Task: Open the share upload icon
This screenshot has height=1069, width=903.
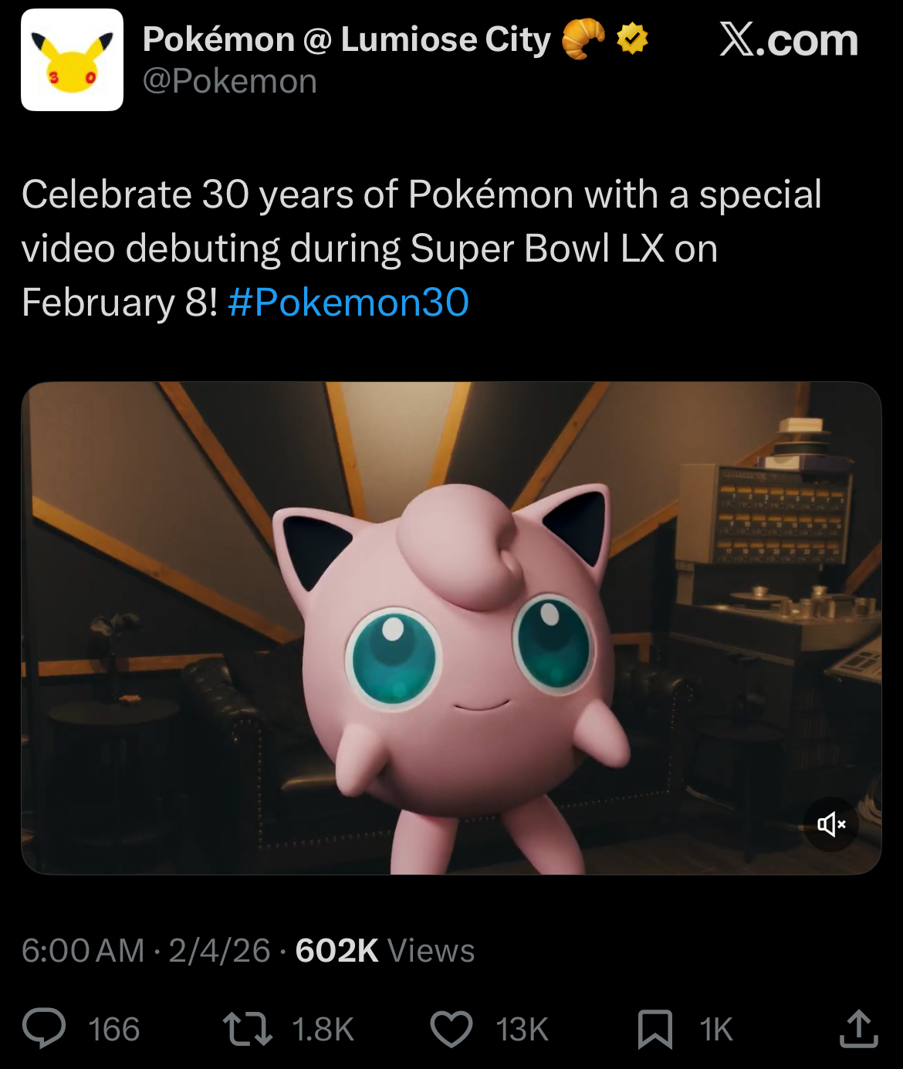Action: tap(858, 1028)
